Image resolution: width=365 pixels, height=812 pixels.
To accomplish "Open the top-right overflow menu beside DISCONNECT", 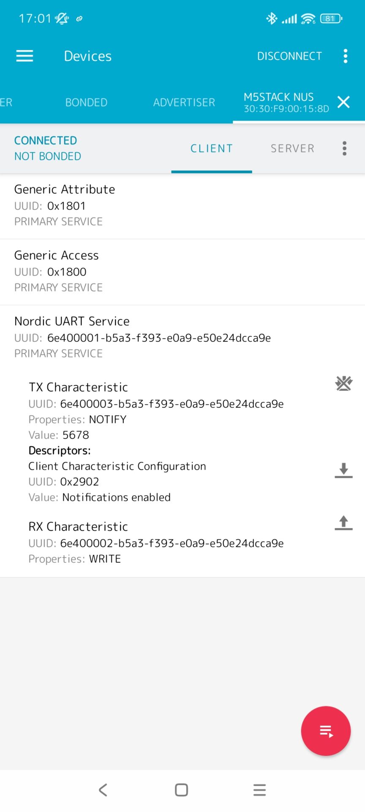I will pyautogui.click(x=346, y=56).
